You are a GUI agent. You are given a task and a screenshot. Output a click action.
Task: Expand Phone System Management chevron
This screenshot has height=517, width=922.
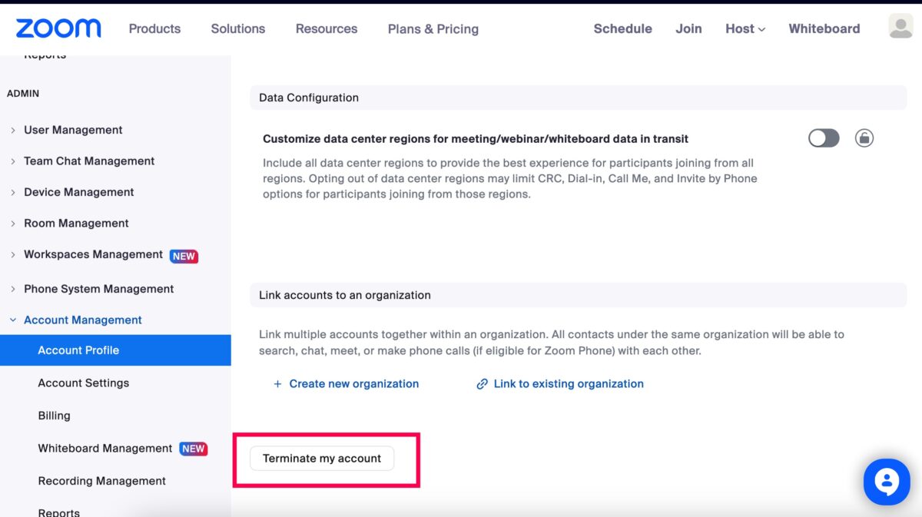click(13, 290)
